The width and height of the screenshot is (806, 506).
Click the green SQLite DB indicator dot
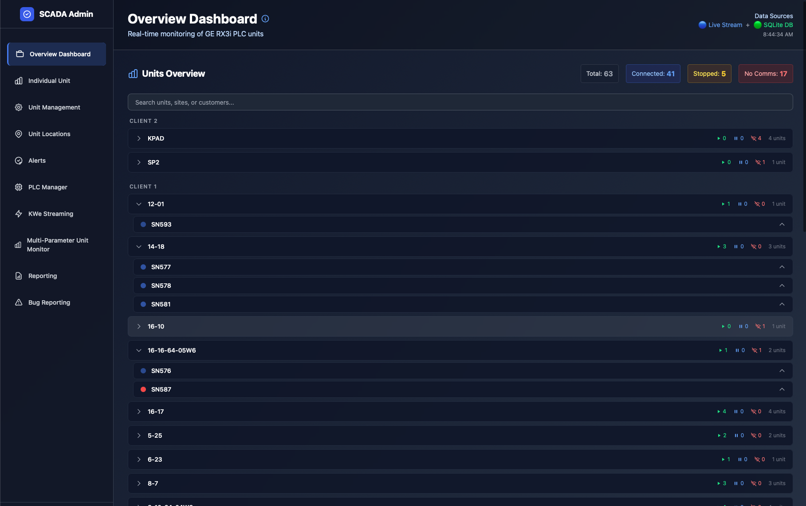pyautogui.click(x=758, y=25)
